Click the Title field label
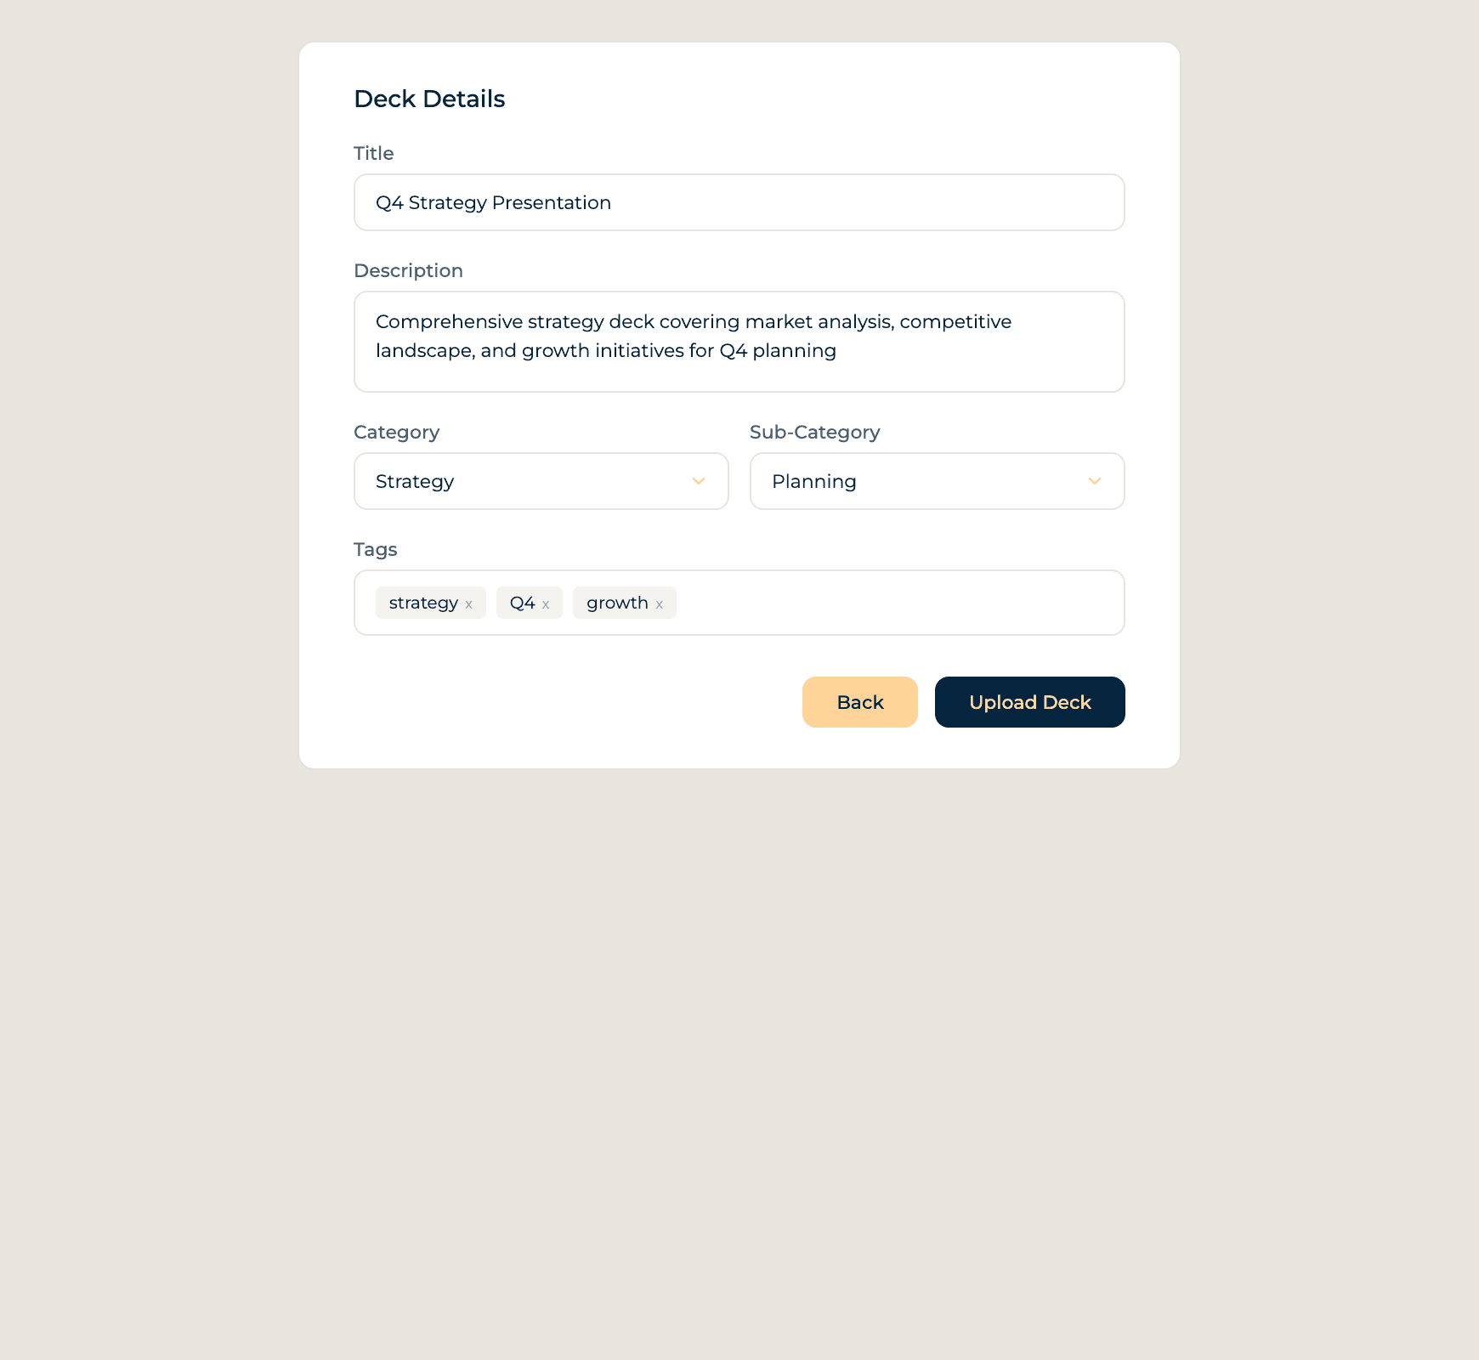Screen dimensions: 1479x1360 click(374, 153)
